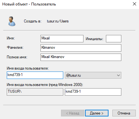The image size is (139, 119).
Task: Focus the Имя field containing Mixail
Action: click(x=62, y=38)
